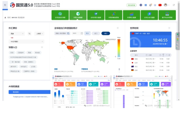Viewport: 180px width, 113px height.
Task: Open the hamburger menu on the map panel
Action: tap(118, 28)
